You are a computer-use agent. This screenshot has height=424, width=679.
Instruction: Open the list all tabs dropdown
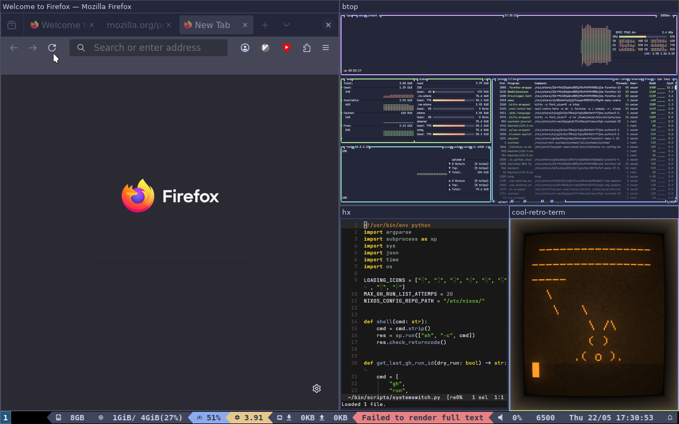pos(286,25)
